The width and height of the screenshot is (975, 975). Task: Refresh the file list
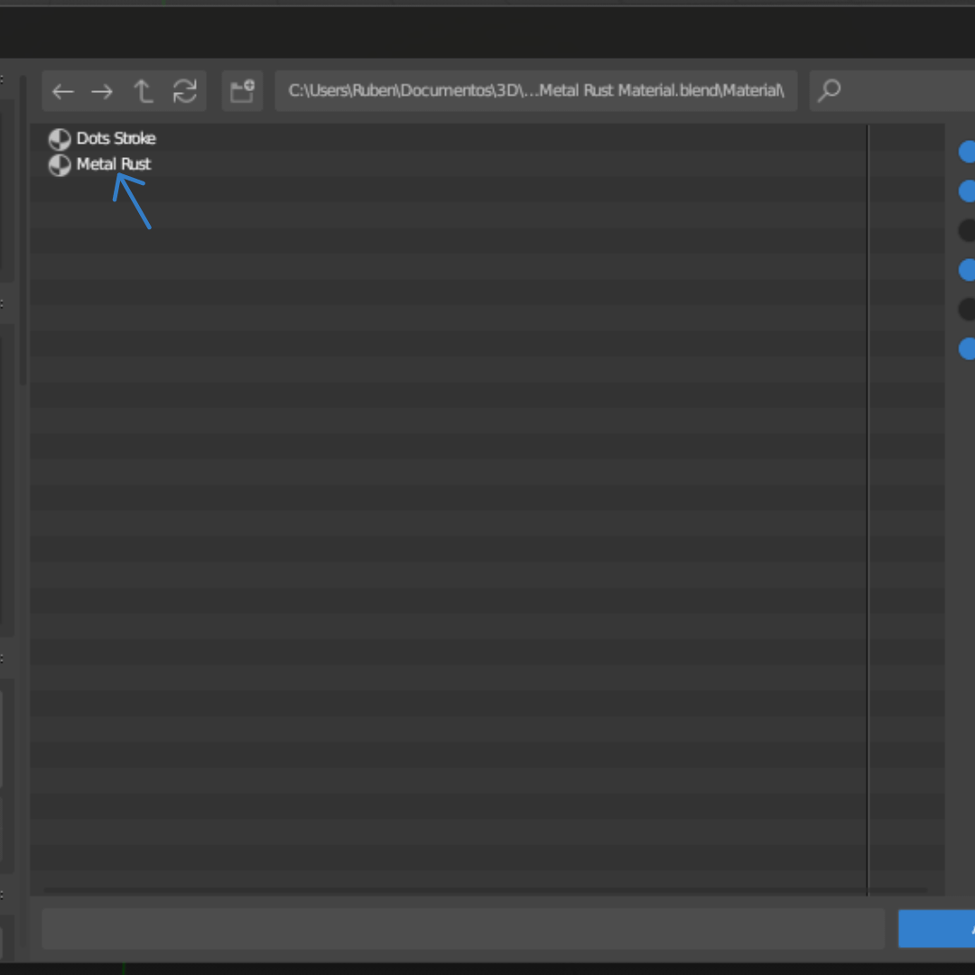point(185,91)
